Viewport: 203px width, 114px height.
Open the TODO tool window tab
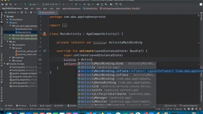[9, 105]
